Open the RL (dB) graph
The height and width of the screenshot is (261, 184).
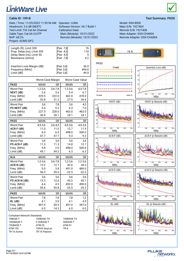click(x=114, y=218)
